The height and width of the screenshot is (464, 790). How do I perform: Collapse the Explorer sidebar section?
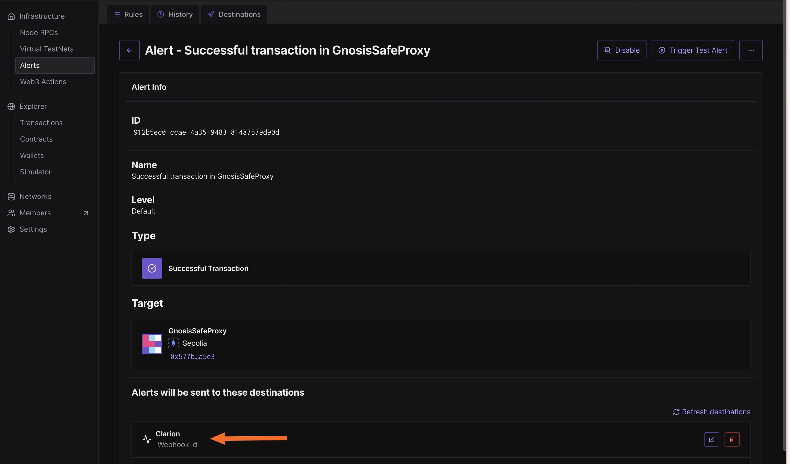33,106
